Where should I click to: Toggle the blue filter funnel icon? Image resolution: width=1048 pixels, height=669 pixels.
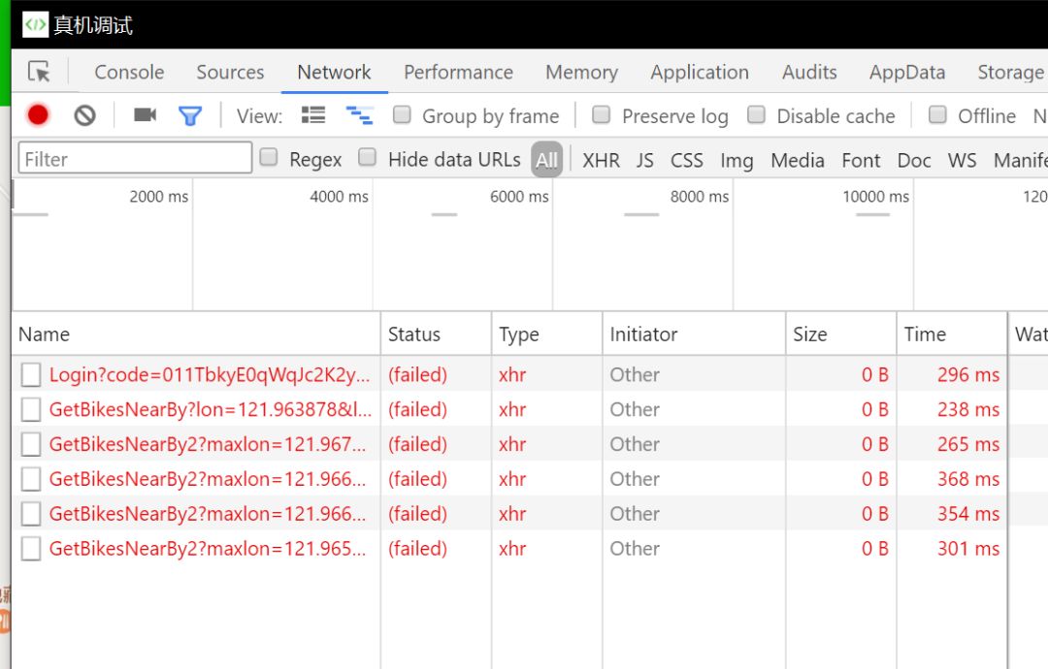pos(190,116)
